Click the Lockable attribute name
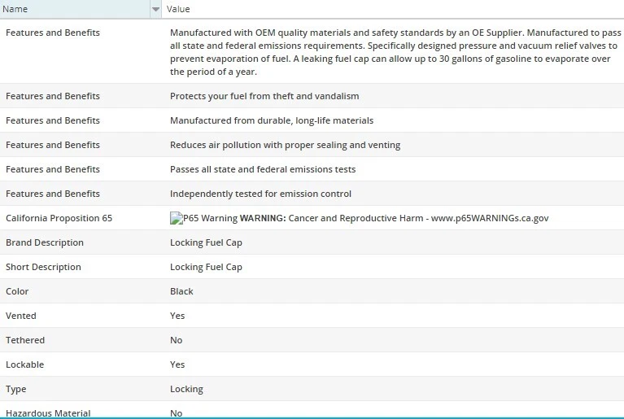624x419 pixels. 25,364
